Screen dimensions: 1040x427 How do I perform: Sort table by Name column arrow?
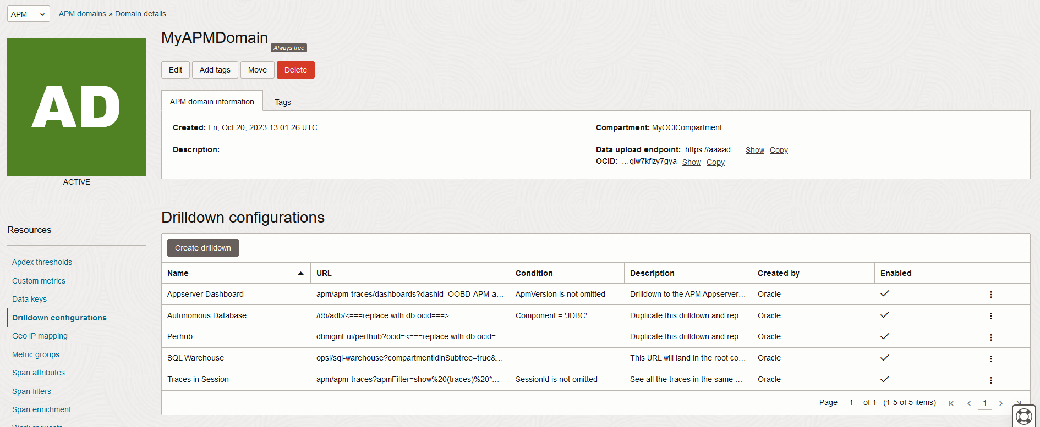click(x=300, y=273)
